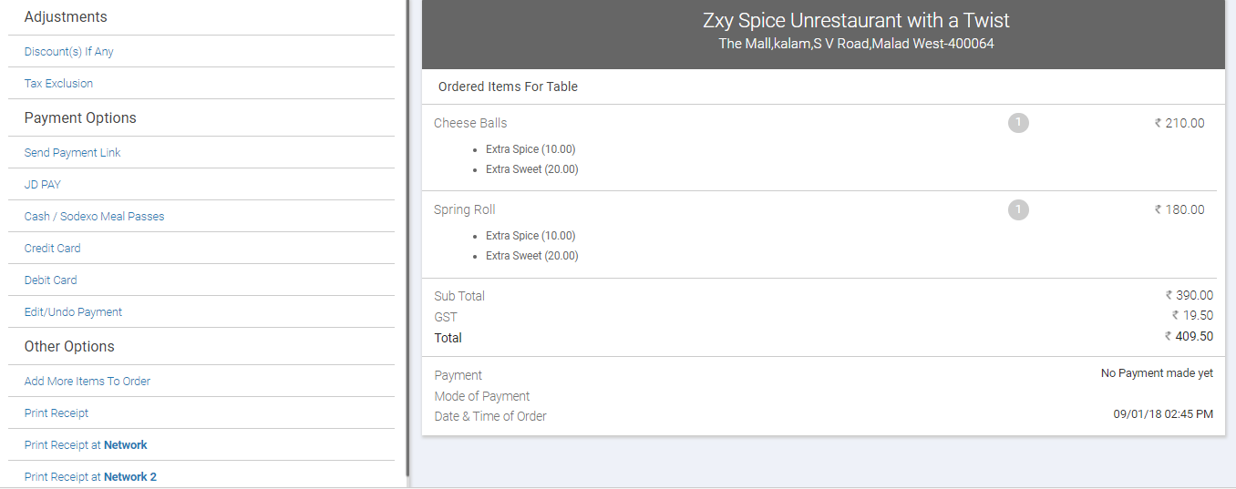The width and height of the screenshot is (1236, 489).
Task: Click the sidebar vertical scrollbar
Action: 407,239
